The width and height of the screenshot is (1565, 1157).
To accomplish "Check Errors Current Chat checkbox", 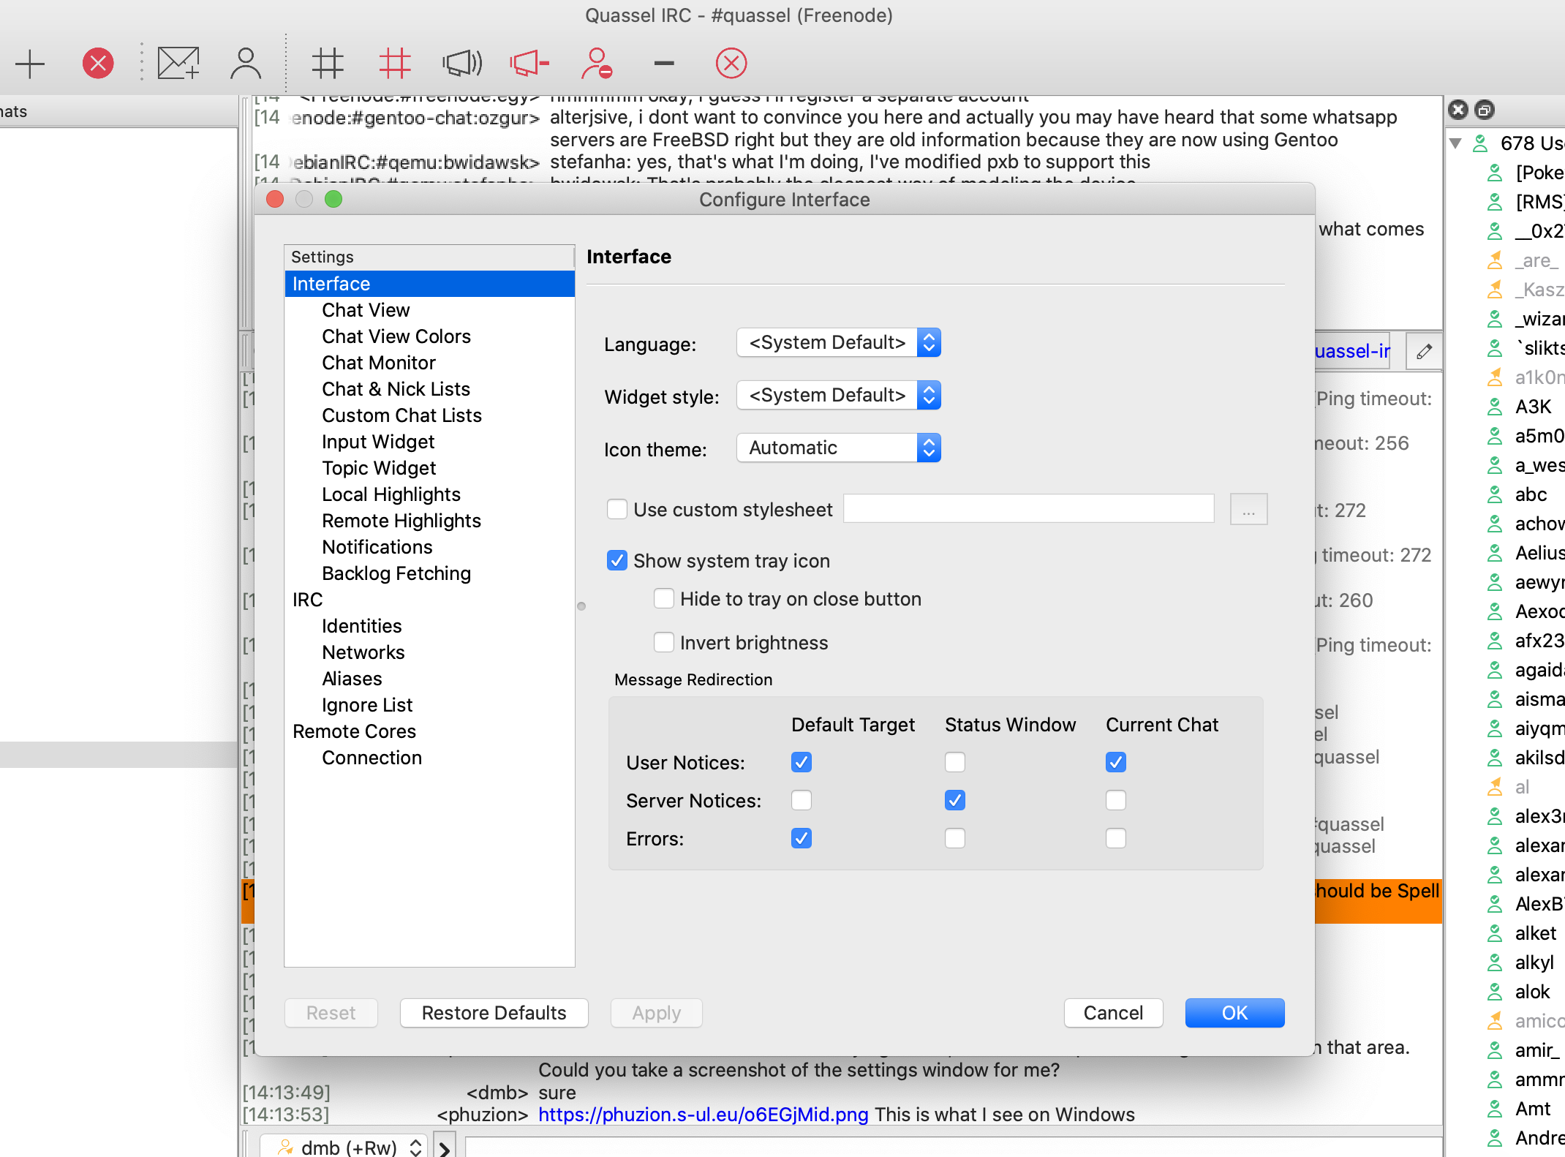I will coord(1116,838).
